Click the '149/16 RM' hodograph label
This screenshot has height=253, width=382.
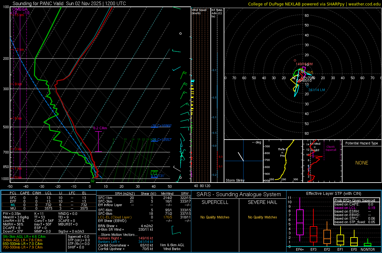[304, 64]
